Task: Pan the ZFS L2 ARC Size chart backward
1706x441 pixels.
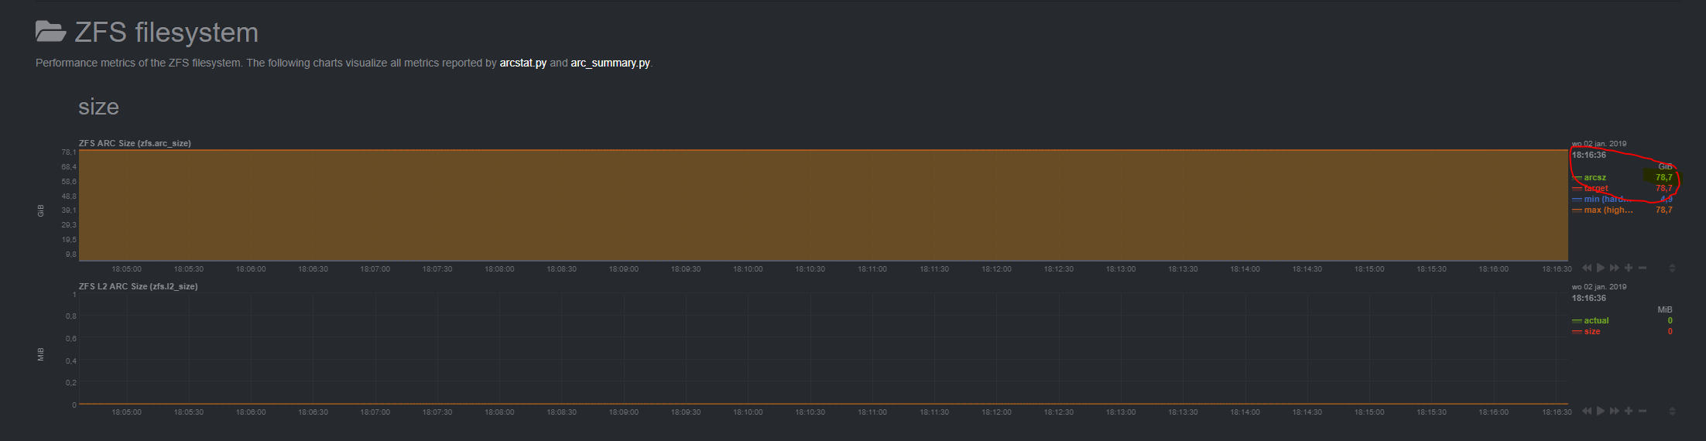Action: (1586, 411)
